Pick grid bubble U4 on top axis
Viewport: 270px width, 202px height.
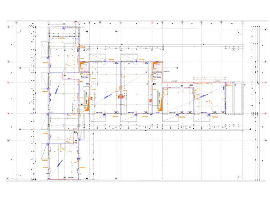(202, 22)
